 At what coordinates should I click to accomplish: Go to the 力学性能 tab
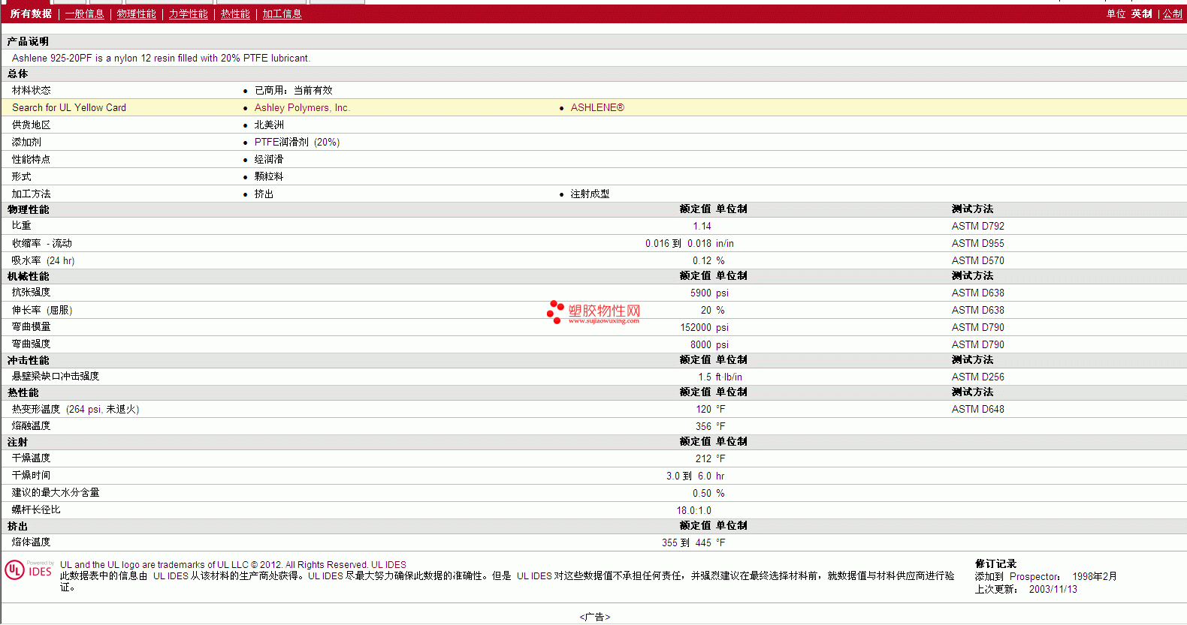pyautogui.click(x=188, y=14)
